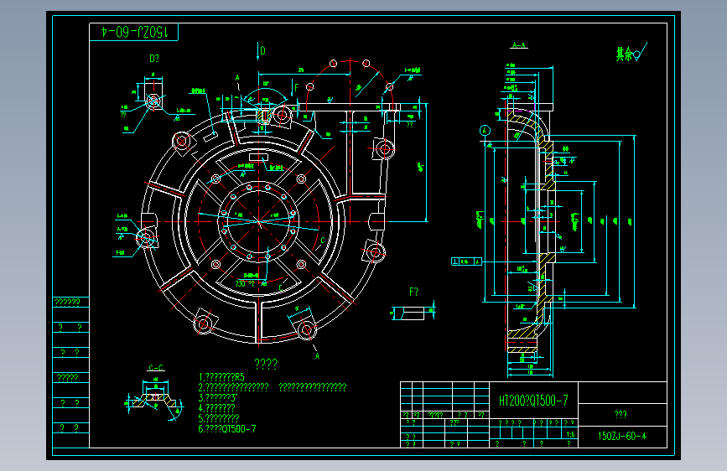
Task: Click note line 1 ending in R5
Action: click(x=221, y=377)
